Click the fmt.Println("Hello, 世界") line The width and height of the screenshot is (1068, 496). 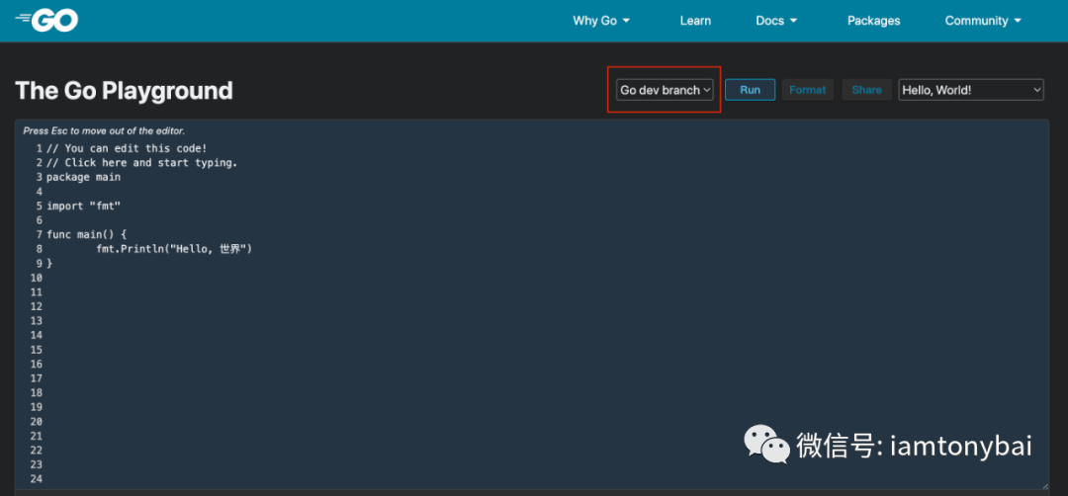point(174,249)
